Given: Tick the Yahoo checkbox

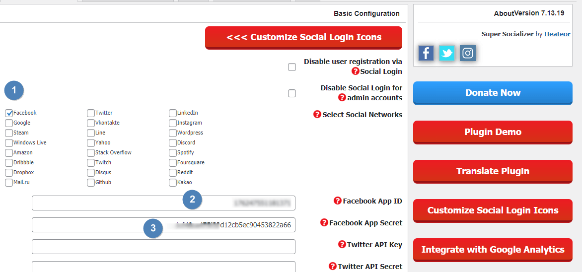Looking at the screenshot, I should [x=90, y=143].
